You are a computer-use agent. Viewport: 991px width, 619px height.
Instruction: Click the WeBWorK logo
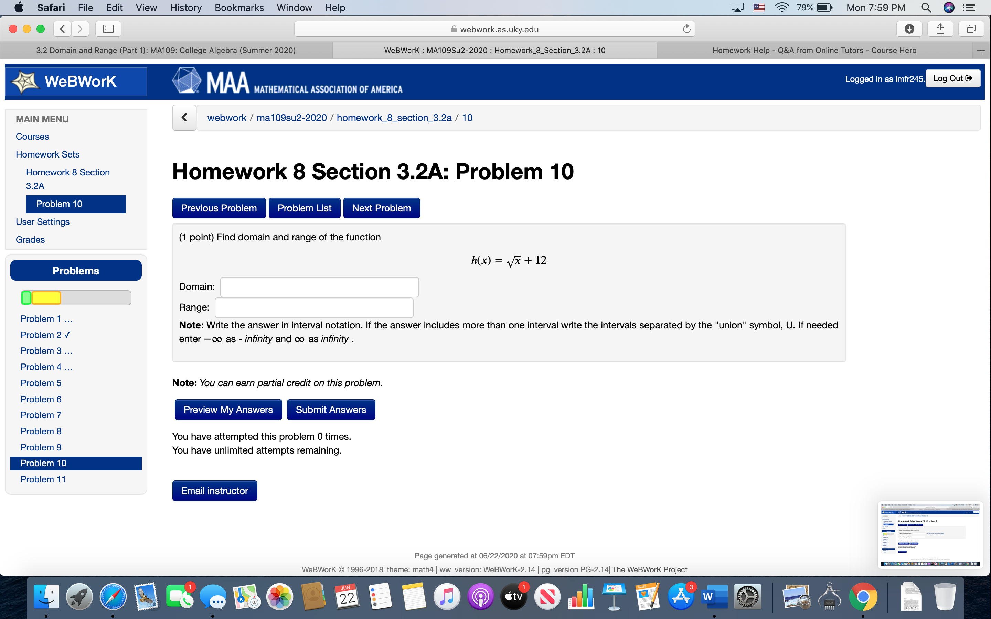[76, 81]
